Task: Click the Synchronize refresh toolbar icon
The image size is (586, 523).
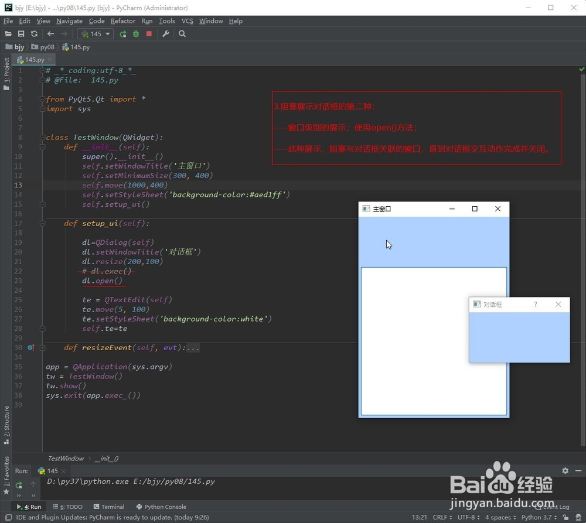Action: (34, 34)
